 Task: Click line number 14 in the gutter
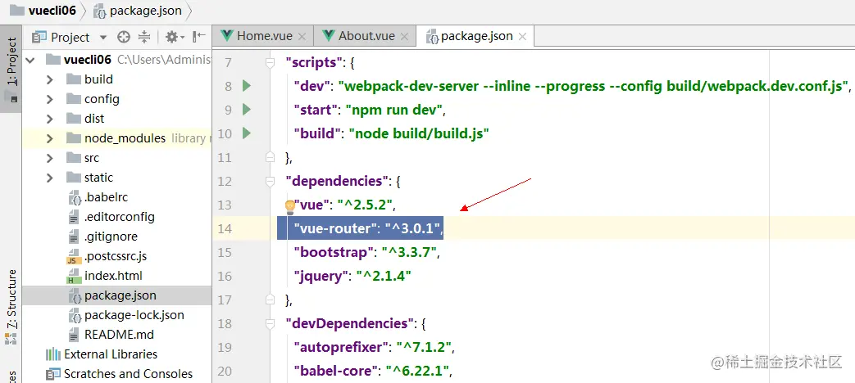(225, 228)
